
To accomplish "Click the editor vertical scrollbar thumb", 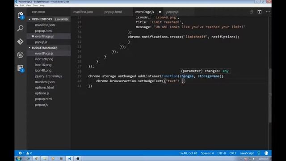I will (x=270, y=95).
